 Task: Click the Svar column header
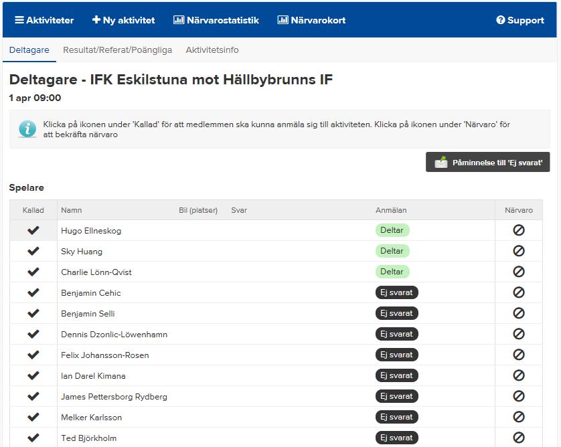click(x=239, y=210)
